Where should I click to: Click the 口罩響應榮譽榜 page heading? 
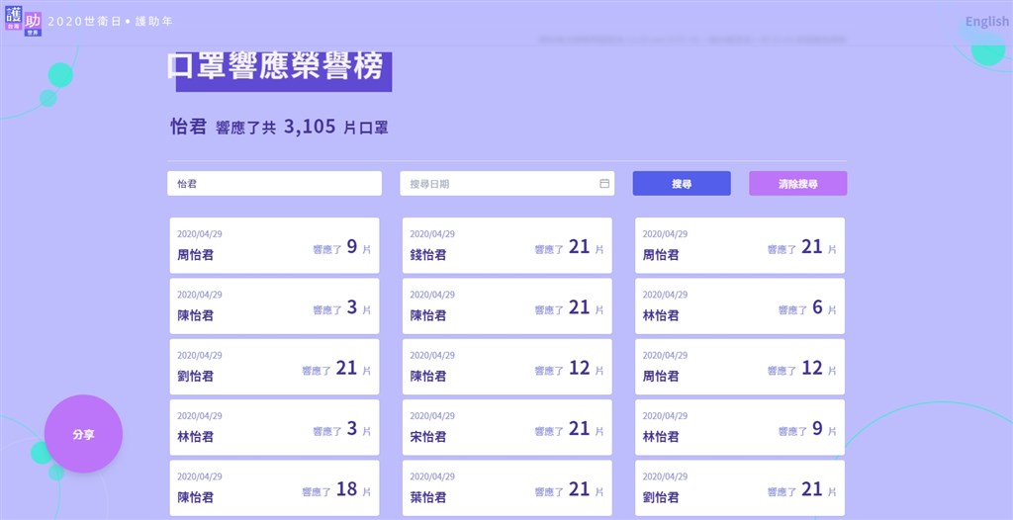click(277, 66)
